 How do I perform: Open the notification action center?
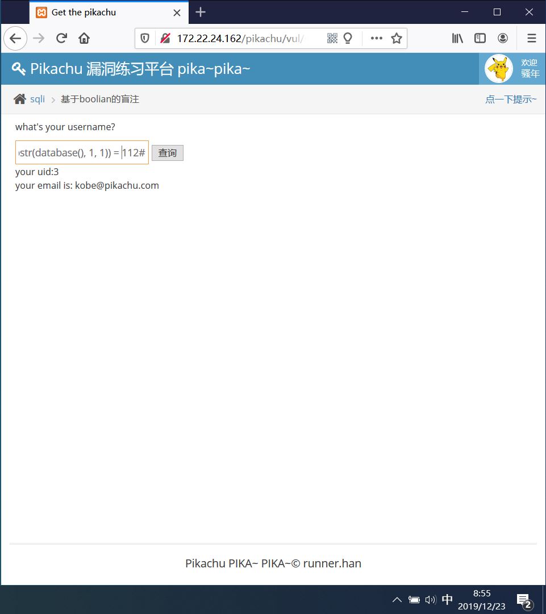524,600
